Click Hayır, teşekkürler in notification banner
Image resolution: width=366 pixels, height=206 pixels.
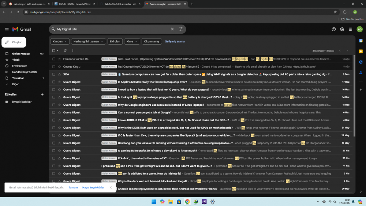pos(93,188)
